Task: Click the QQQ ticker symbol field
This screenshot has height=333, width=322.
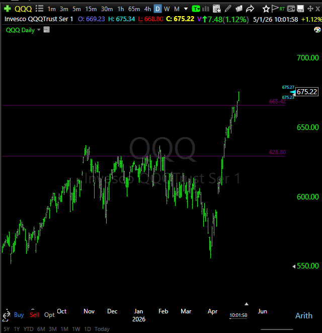Action: [23, 9]
